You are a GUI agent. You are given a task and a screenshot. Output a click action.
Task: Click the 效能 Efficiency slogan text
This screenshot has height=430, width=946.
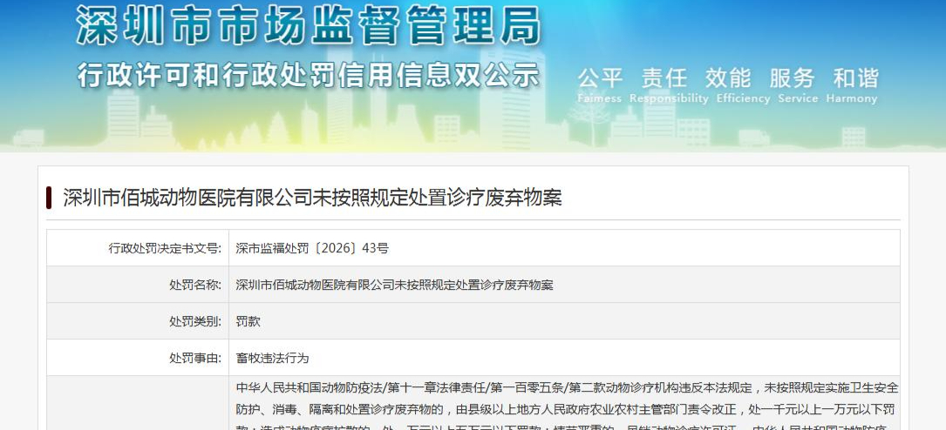pyautogui.click(x=743, y=84)
